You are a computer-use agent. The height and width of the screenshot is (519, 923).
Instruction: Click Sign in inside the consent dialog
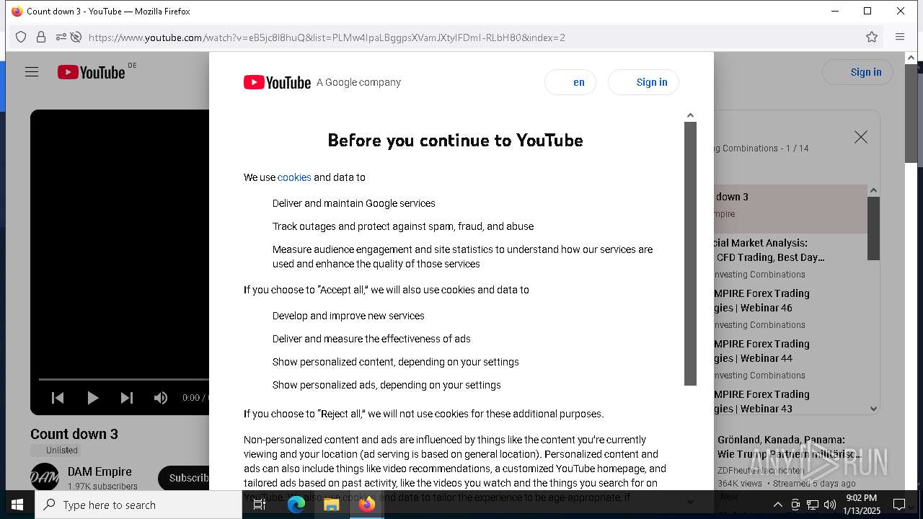[x=643, y=82]
